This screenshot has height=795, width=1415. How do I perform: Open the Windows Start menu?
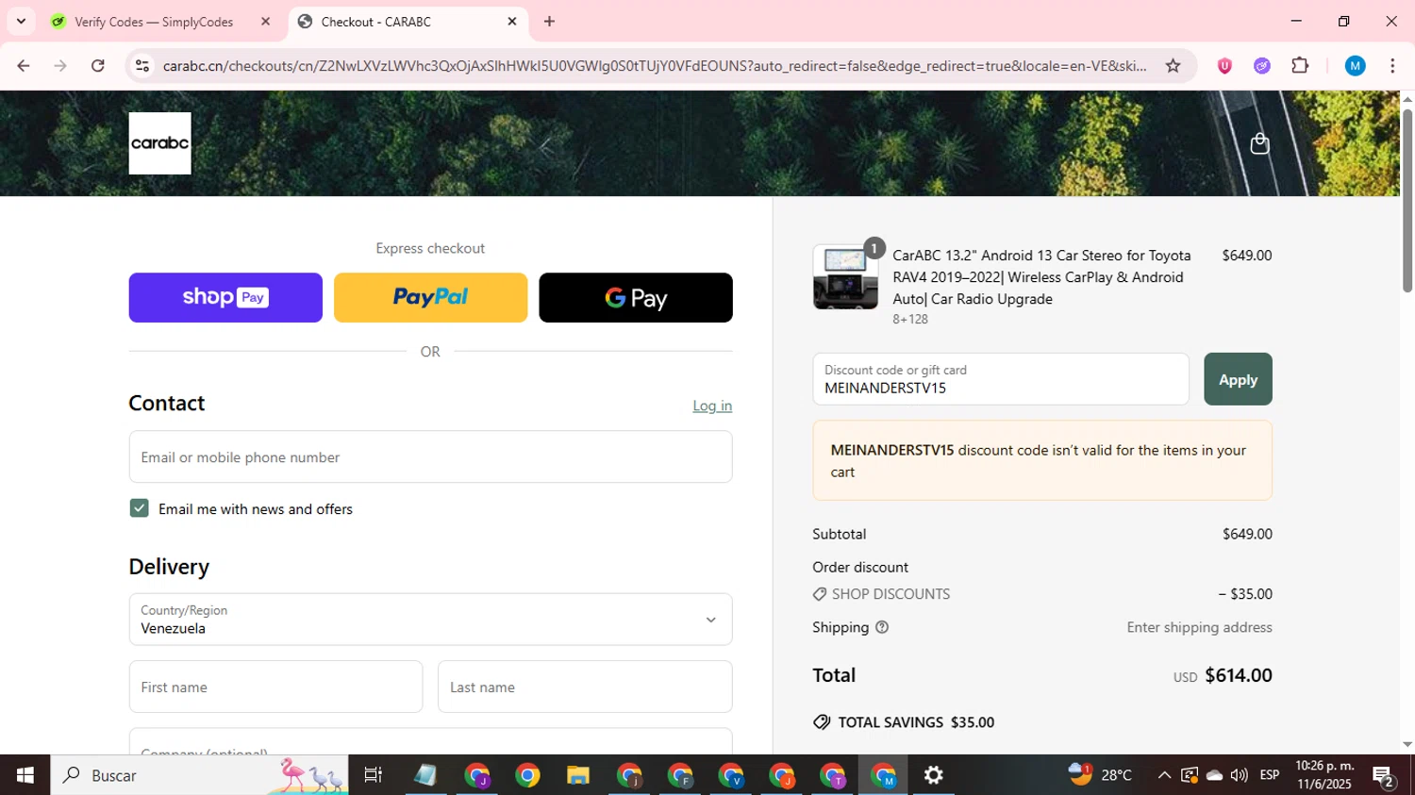[x=25, y=775]
